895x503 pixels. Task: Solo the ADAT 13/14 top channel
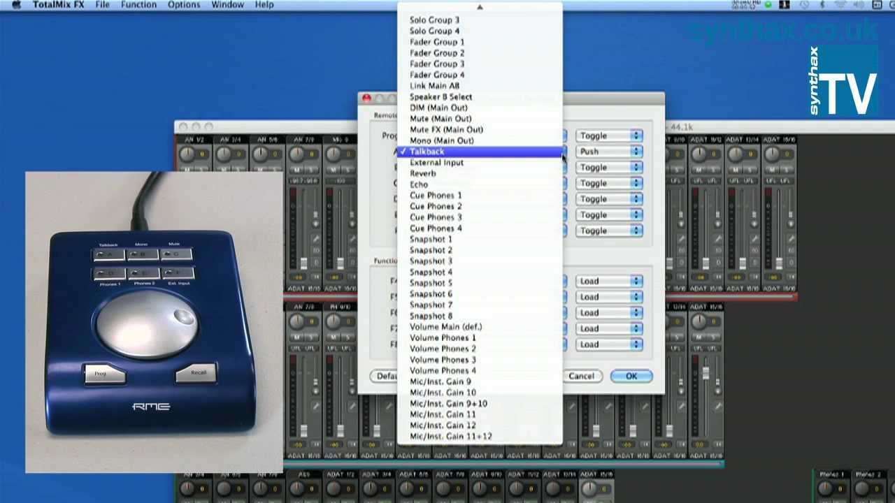click(x=750, y=170)
